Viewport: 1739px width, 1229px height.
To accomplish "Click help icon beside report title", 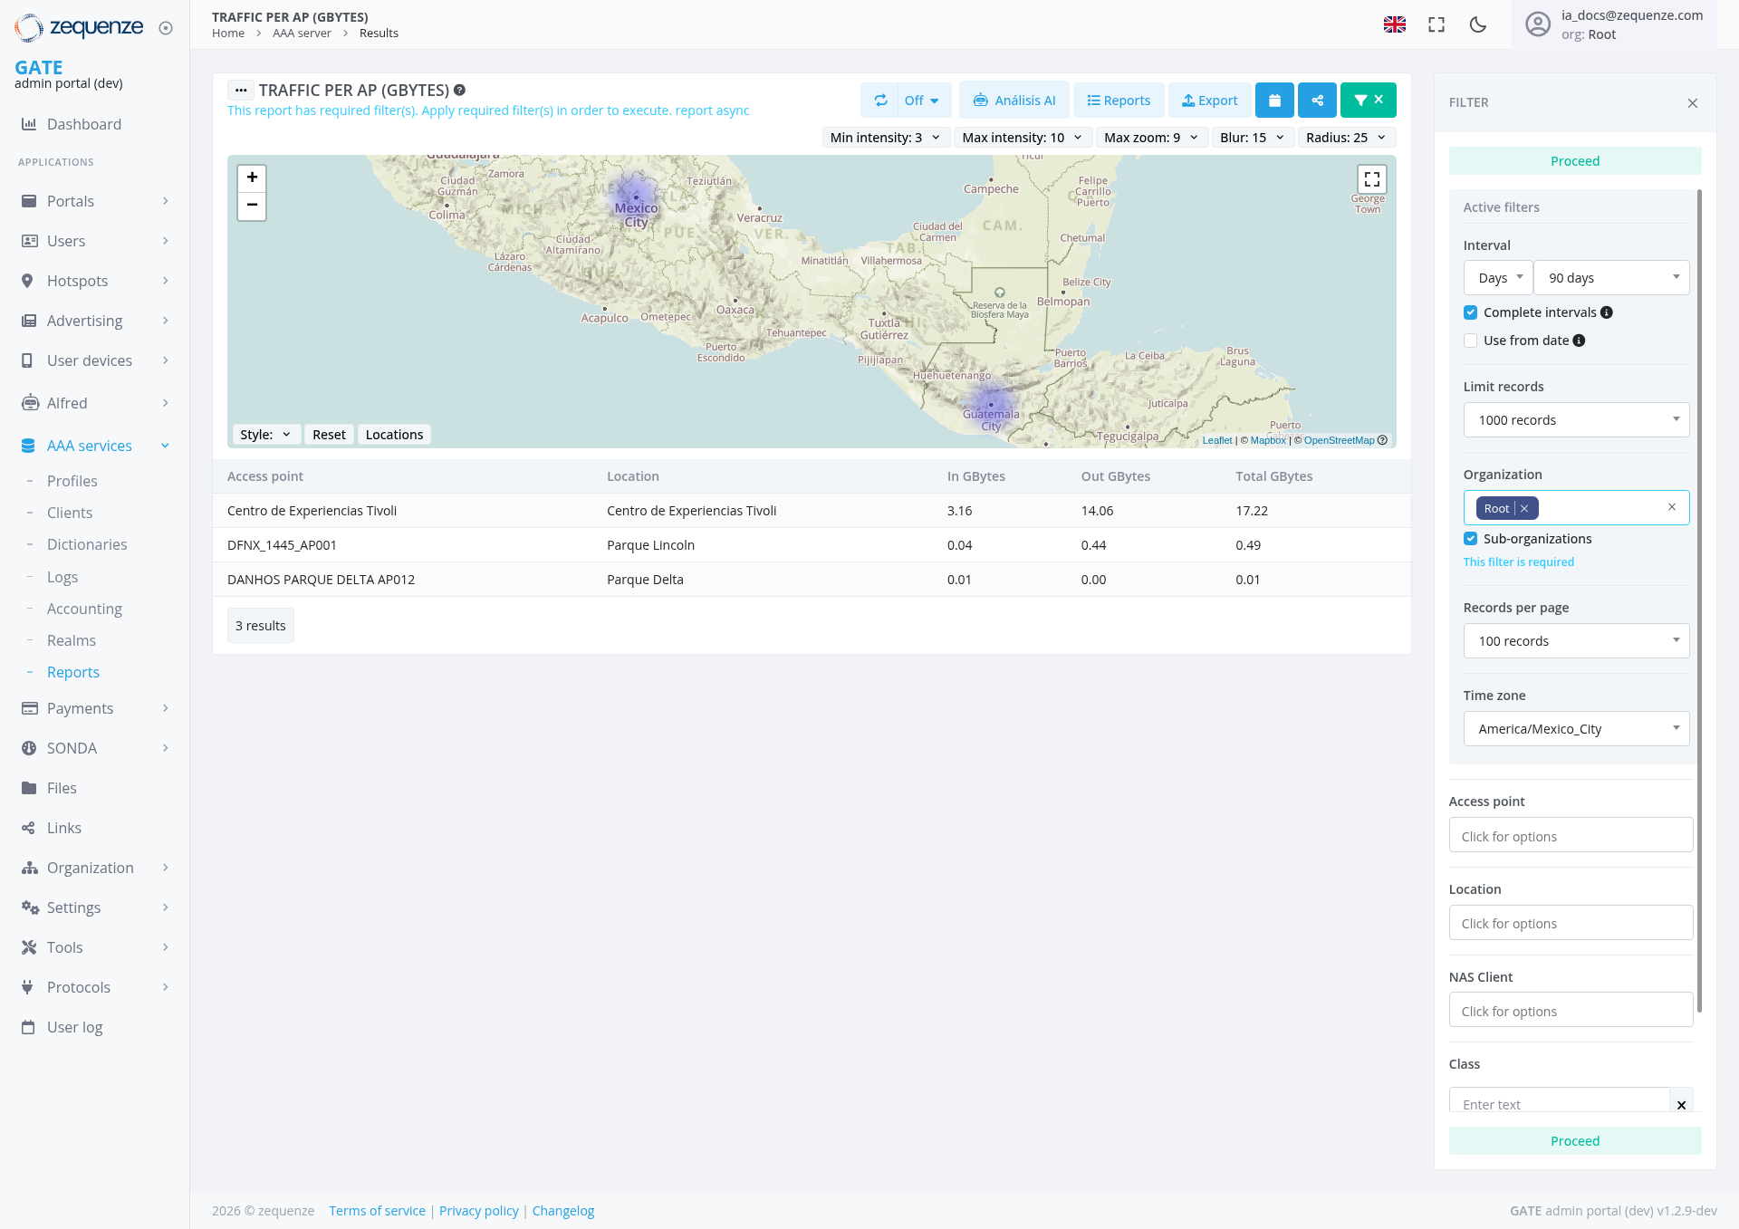I will tap(460, 90).
